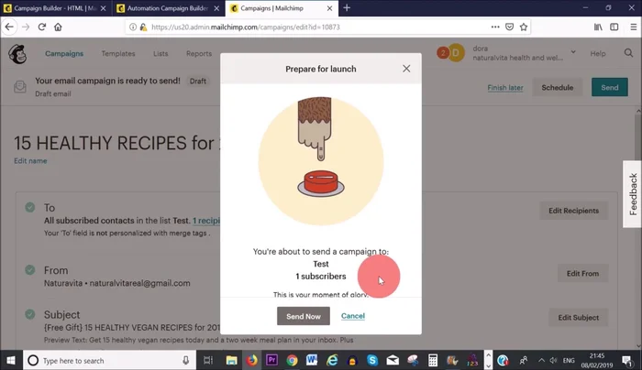Click the Mailchimp Freddie logo
Screen dimensions: 642x370
[17, 54]
